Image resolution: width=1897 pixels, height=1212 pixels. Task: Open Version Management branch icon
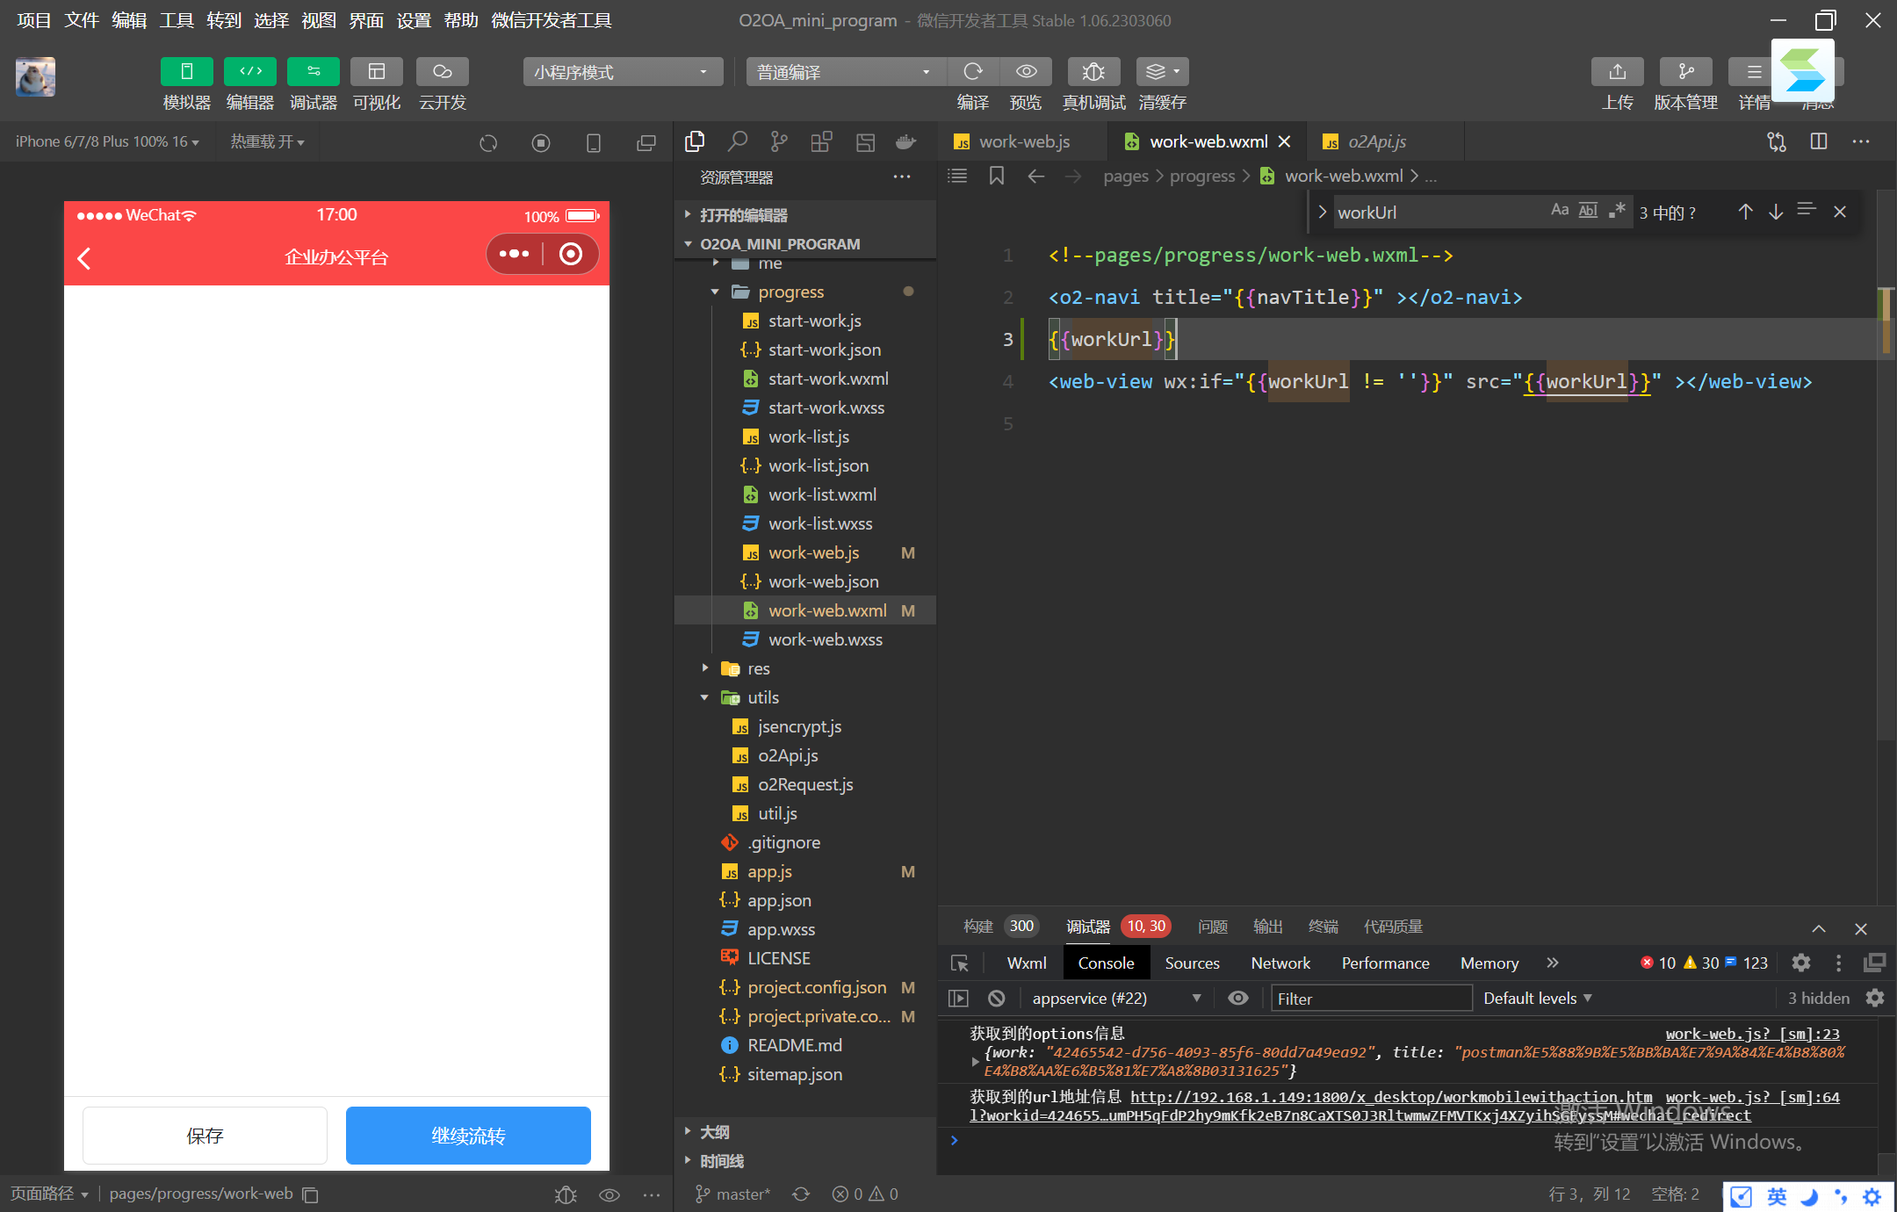tap(1684, 72)
